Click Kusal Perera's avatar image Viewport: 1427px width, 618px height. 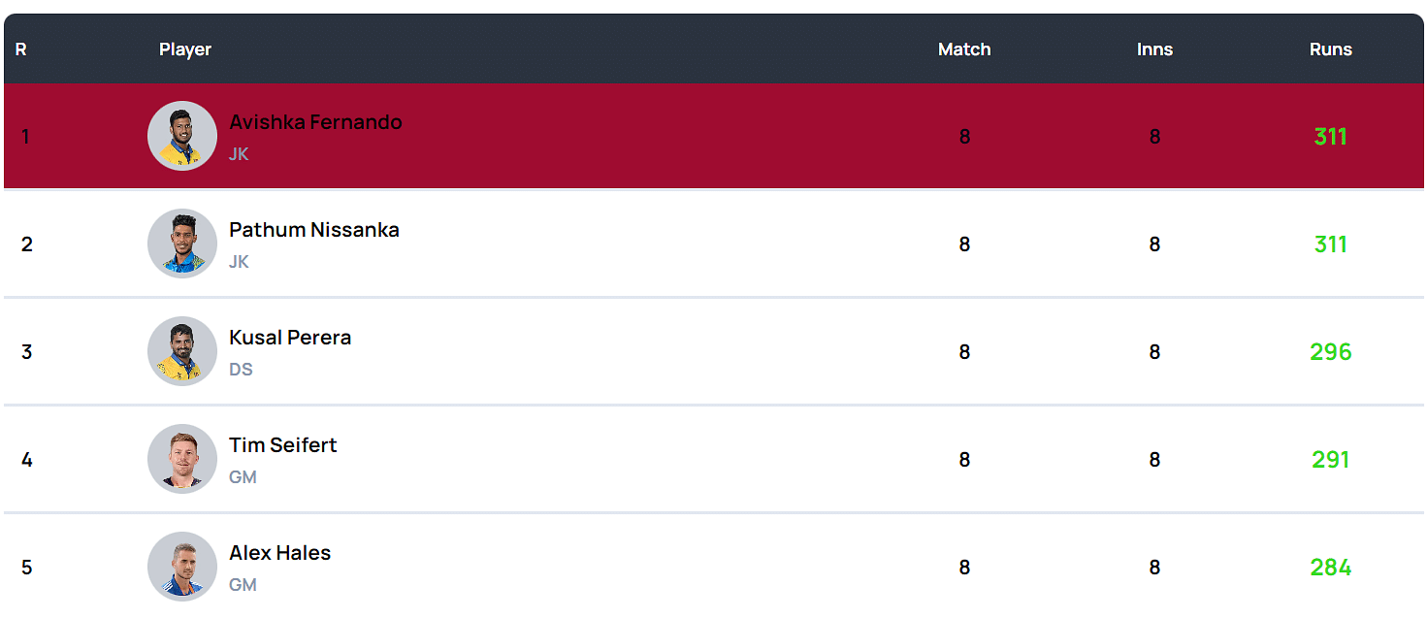[182, 351]
